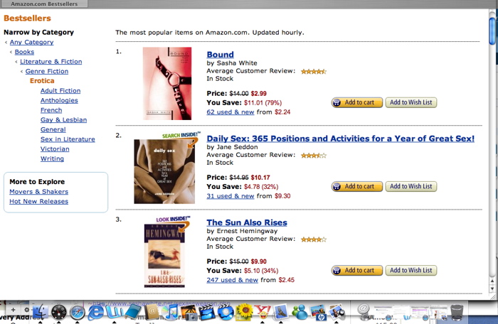The height and width of the screenshot is (324, 498).
Task: Open Movers & Shakers link
Action: coord(38,192)
